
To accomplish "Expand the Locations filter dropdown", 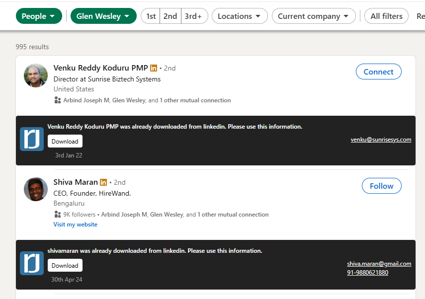I will (x=240, y=16).
